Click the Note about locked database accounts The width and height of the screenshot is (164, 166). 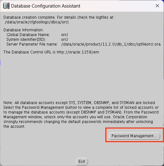[81, 114]
